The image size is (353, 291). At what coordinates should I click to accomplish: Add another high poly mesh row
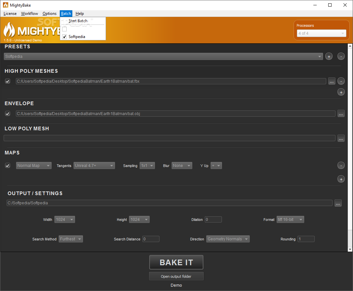coord(341,92)
